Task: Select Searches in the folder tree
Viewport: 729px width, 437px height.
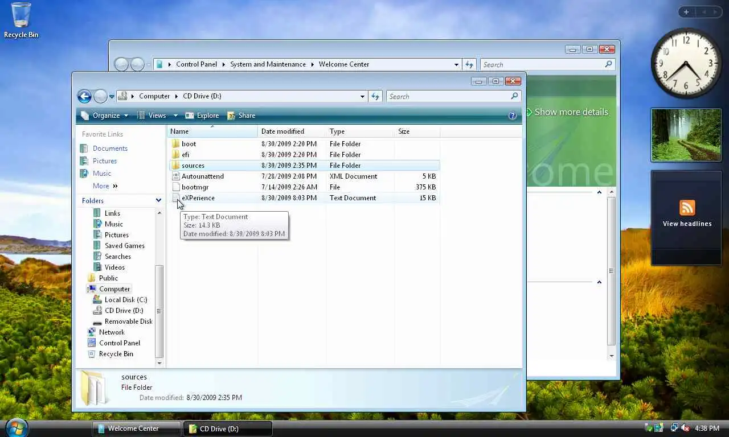Action: (112, 257)
